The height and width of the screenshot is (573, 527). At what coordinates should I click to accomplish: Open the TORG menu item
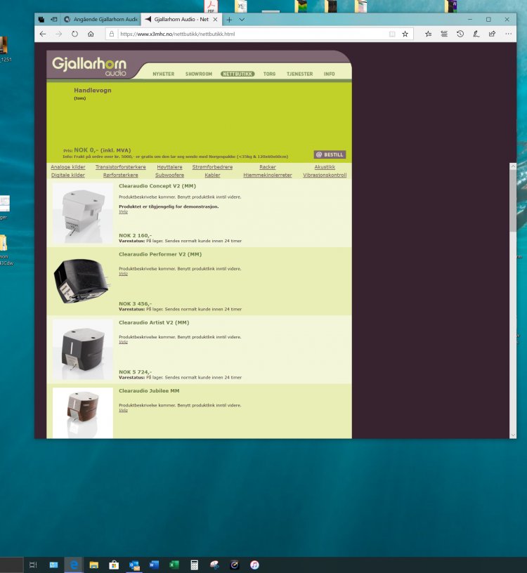(x=270, y=74)
